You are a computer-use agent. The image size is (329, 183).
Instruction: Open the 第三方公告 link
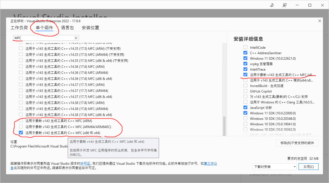pos(210,164)
